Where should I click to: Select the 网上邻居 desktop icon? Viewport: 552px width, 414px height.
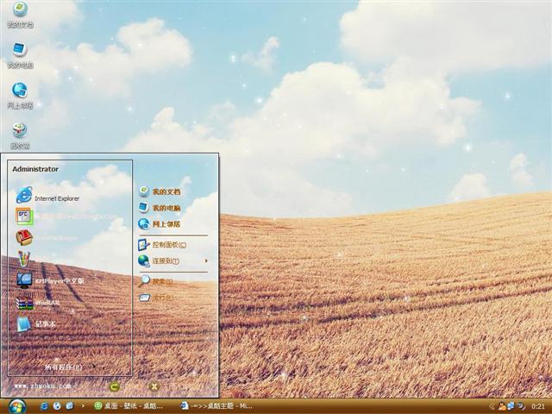20,96
